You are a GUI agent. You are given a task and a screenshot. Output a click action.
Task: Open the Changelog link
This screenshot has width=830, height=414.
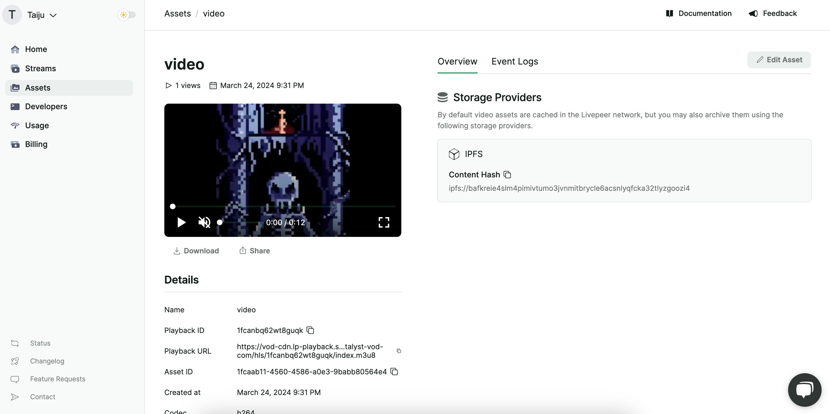click(x=47, y=361)
